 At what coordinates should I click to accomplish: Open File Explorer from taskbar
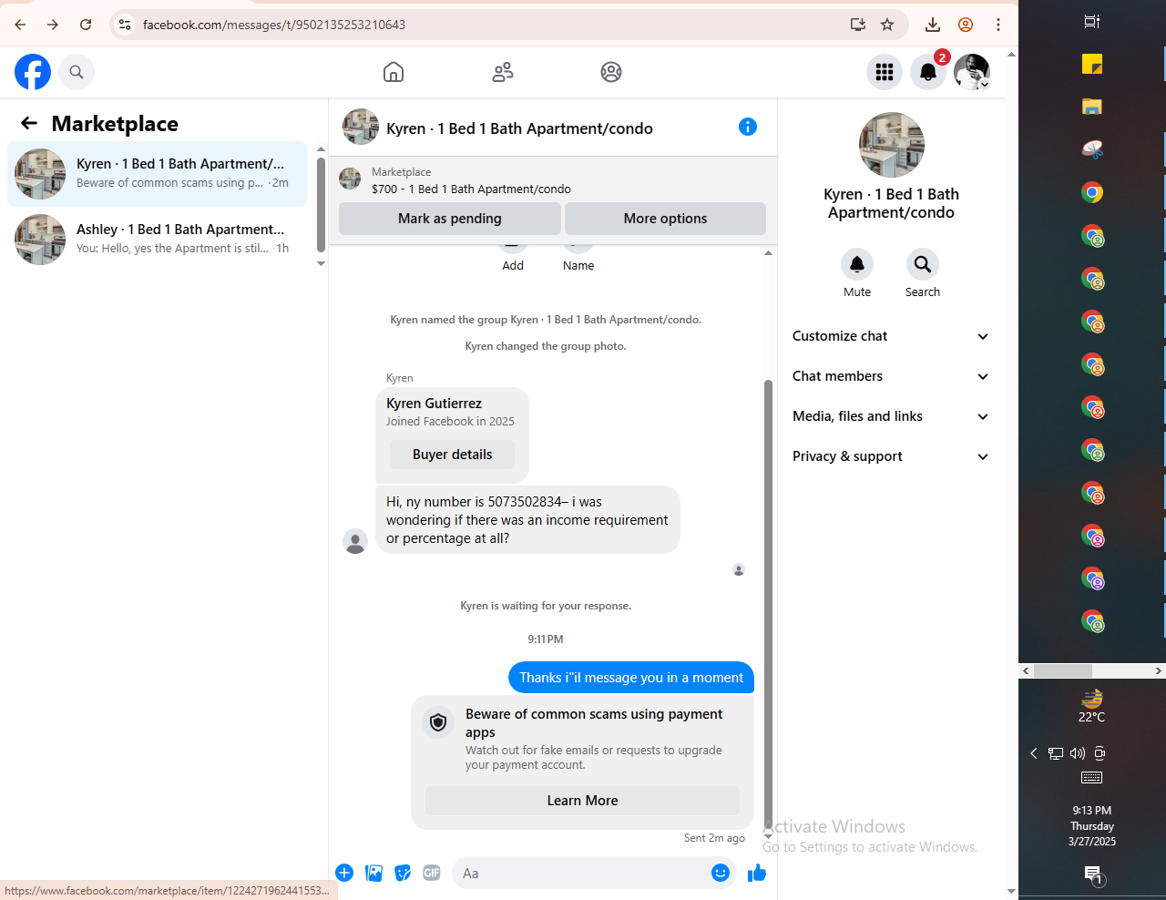coord(1092,107)
